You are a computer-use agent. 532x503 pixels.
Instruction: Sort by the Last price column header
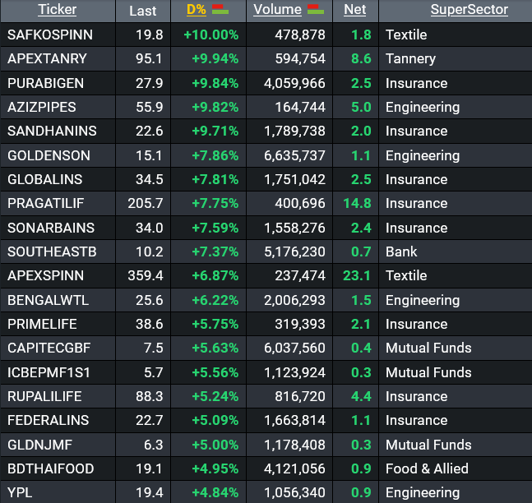coord(142,11)
